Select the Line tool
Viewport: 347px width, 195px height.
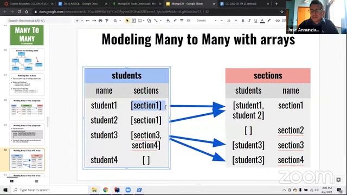pyautogui.click(x=156, y=21)
